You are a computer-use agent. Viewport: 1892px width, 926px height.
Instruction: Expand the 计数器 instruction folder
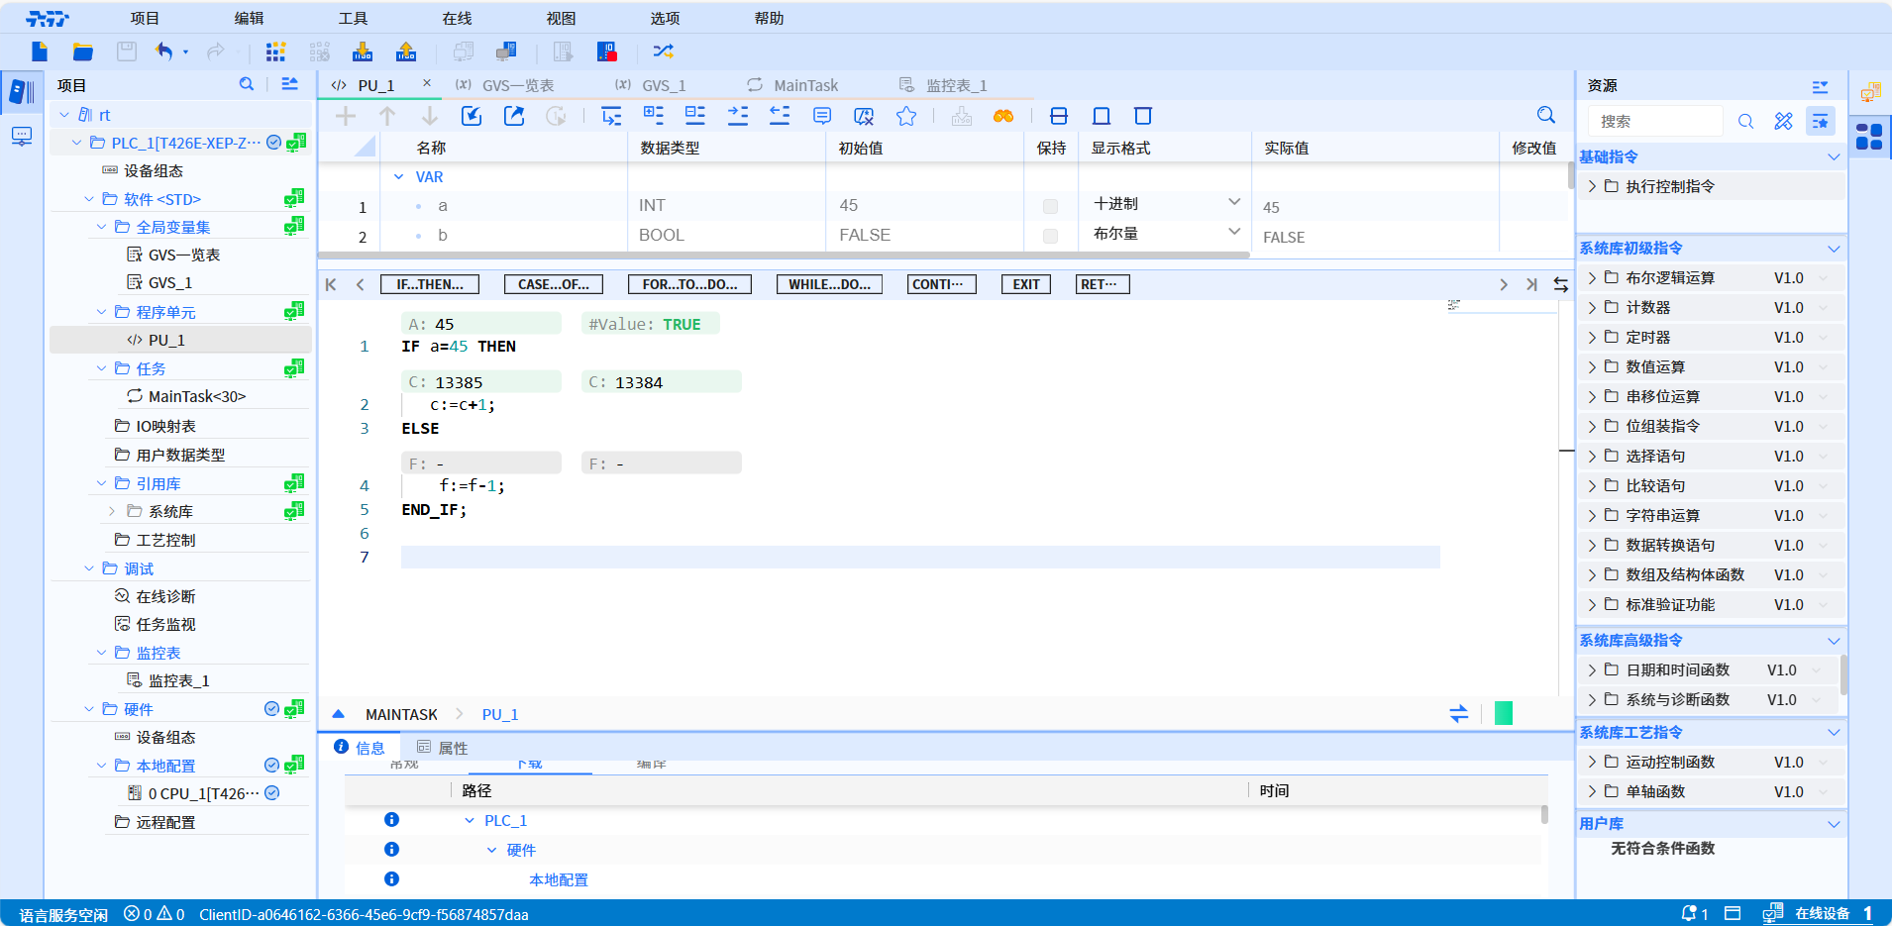coord(1592,308)
